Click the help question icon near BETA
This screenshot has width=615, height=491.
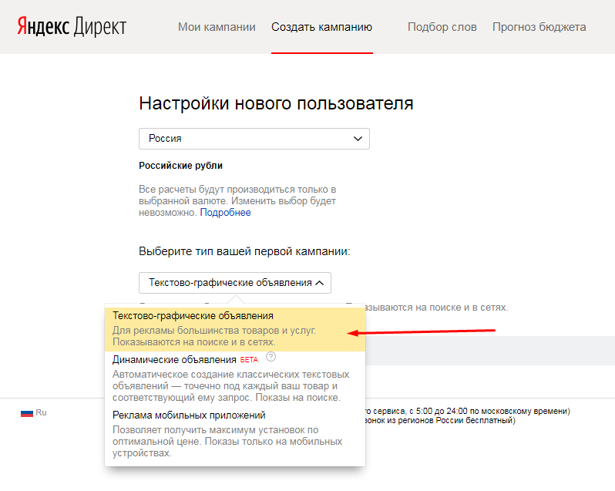(271, 358)
